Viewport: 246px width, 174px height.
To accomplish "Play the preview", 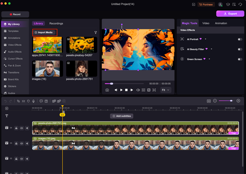I will (x=121, y=90).
